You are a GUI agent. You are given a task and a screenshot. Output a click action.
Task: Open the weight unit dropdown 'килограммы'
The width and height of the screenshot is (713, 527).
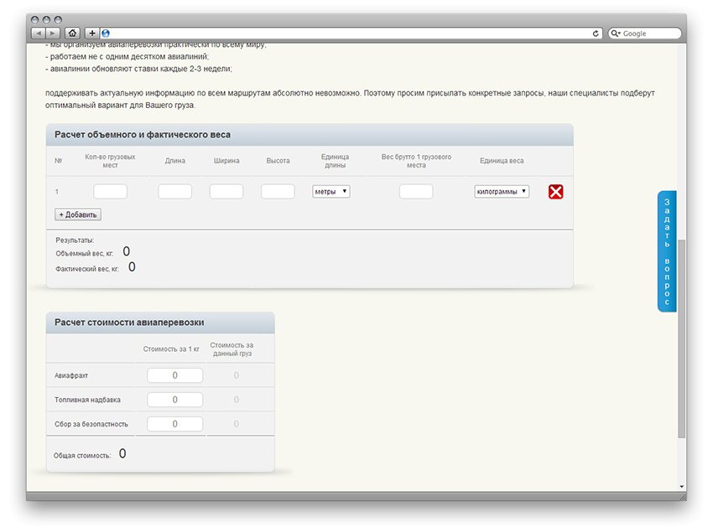[502, 192]
